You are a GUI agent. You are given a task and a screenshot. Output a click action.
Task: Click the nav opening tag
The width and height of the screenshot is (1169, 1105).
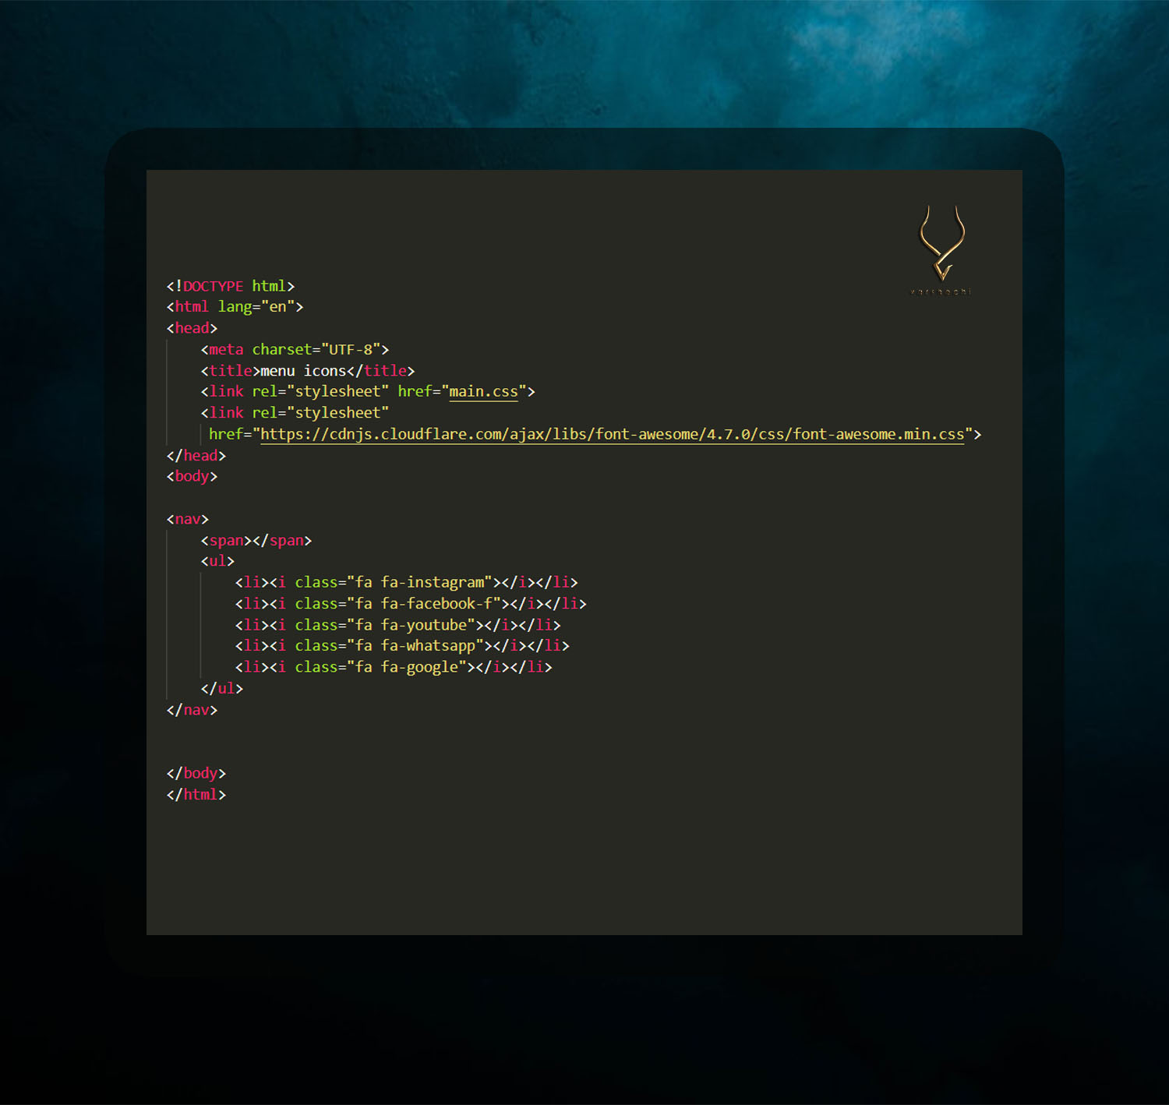(187, 518)
